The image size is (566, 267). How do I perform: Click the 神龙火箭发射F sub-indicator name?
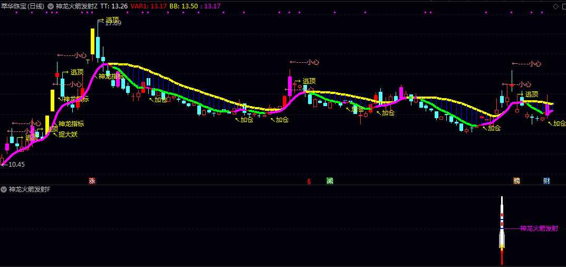click(x=30, y=189)
